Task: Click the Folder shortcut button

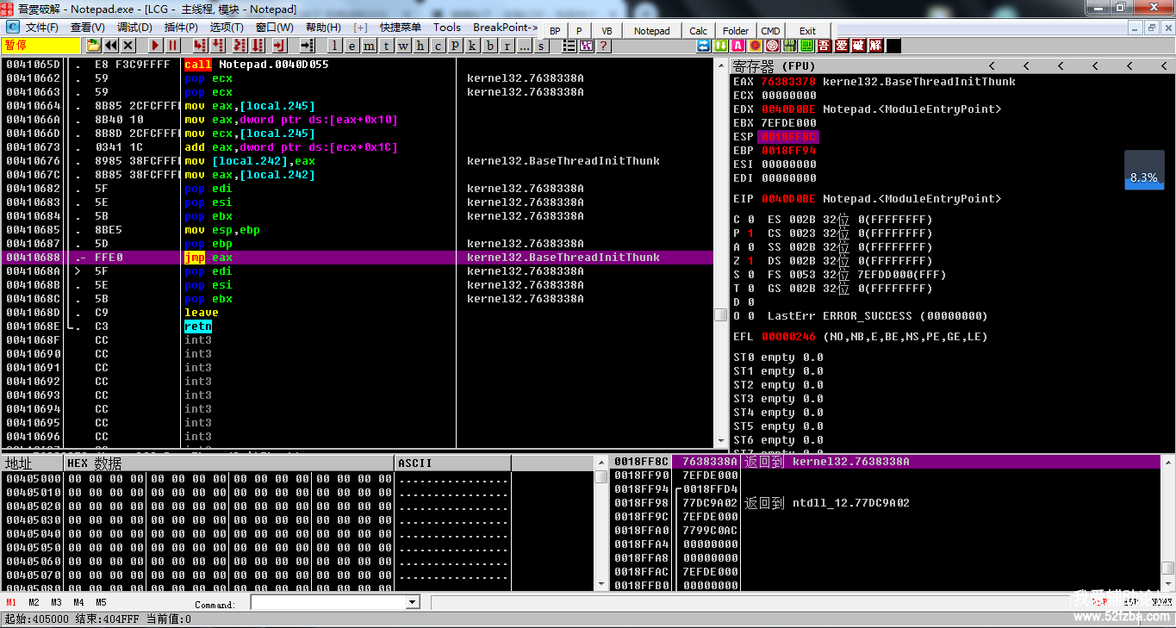Action: [736, 31]
